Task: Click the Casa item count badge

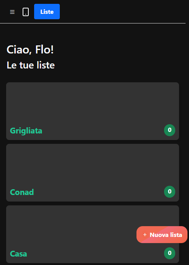Action: [169, 253]
